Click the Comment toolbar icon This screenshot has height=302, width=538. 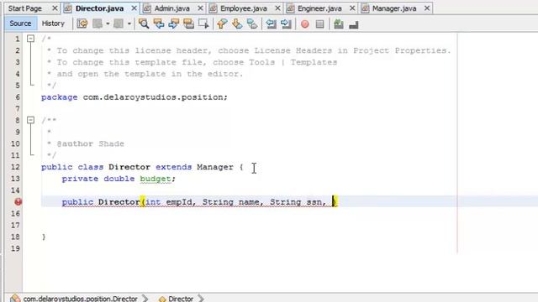339,23
